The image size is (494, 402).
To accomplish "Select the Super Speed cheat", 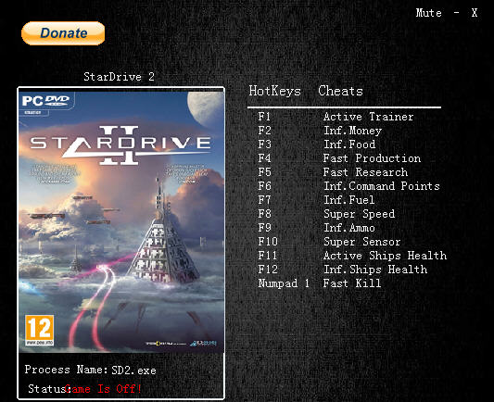I will 360,214.
